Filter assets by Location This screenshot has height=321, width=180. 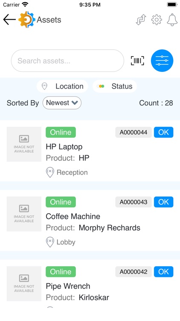62,86
